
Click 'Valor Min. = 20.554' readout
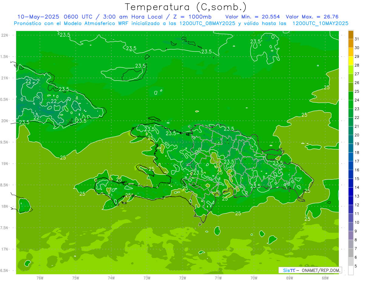[x=253, y=17]
